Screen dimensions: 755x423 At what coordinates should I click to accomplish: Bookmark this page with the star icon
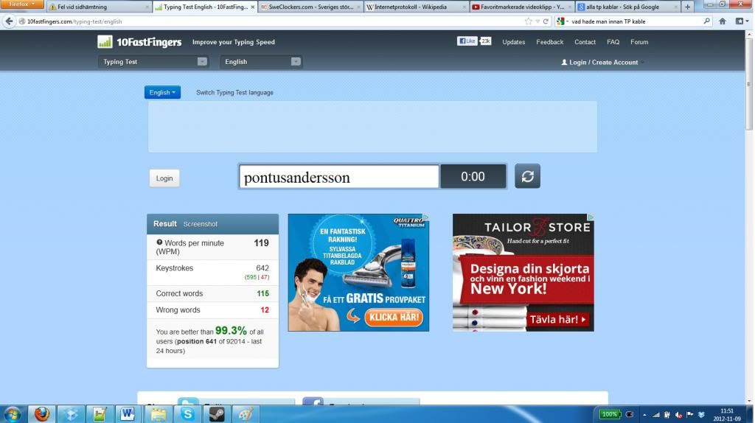(528, 21)
